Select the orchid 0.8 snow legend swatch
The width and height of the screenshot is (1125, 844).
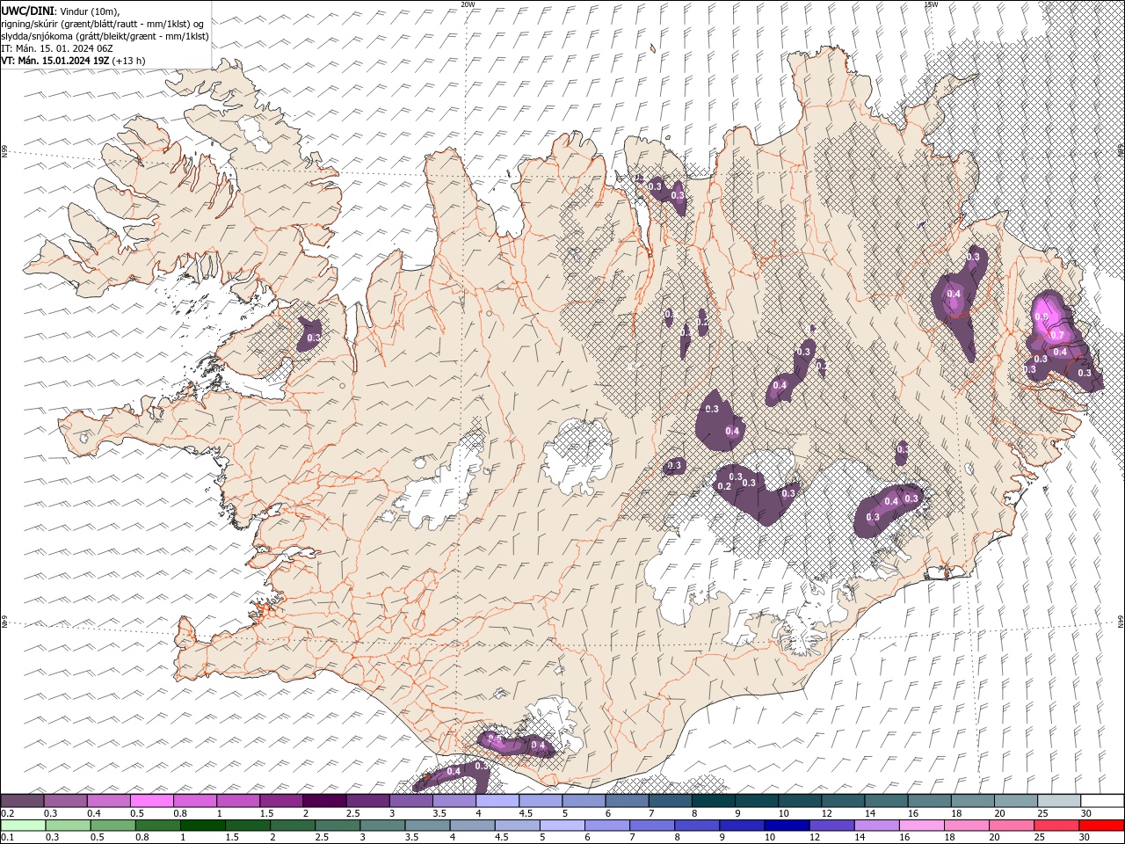point(195,801)
